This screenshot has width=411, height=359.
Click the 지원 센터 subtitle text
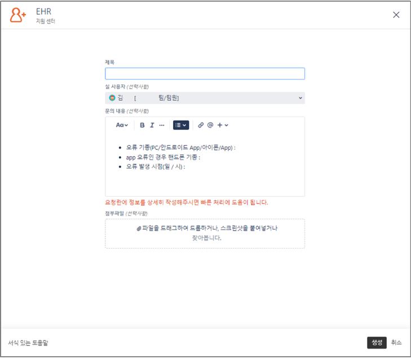tap(45, 21)
